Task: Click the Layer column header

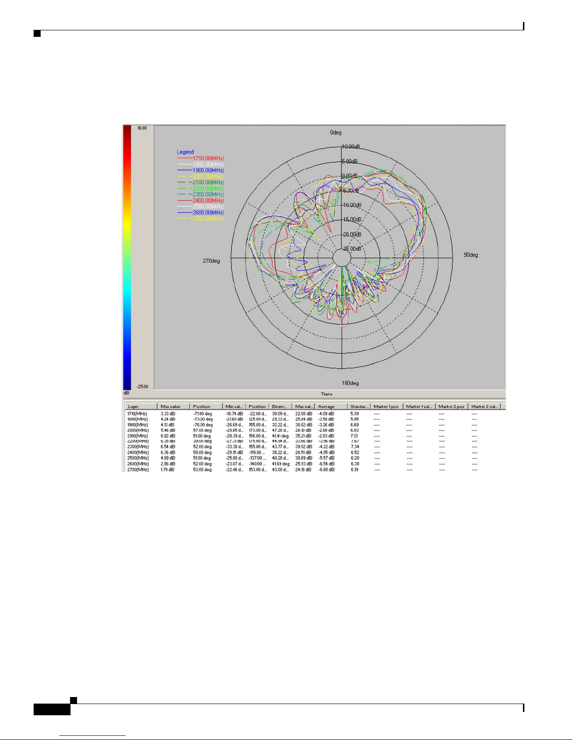Action: click(139, 407)
